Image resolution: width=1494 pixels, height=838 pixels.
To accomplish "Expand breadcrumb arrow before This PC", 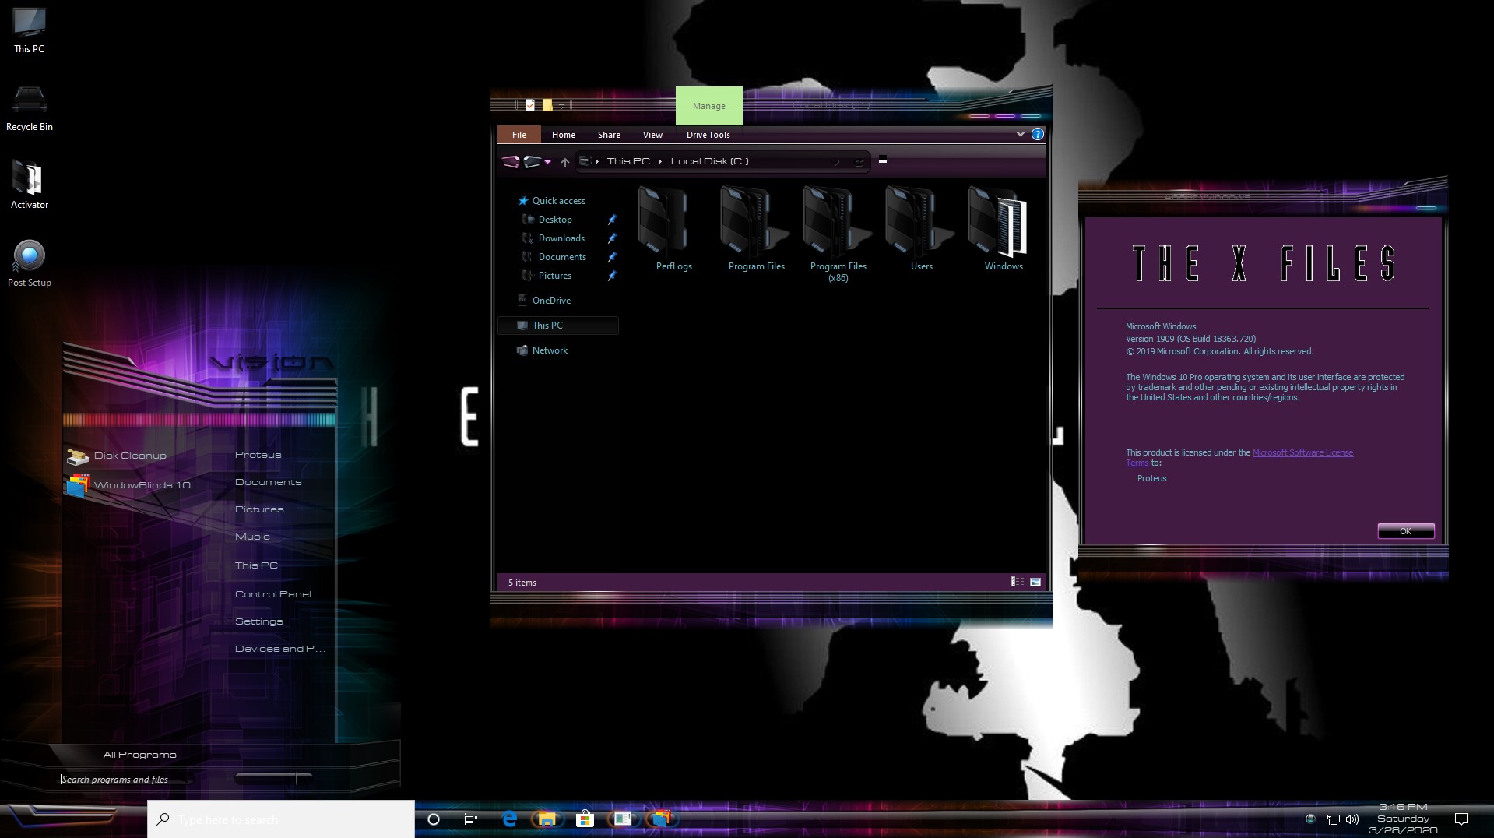I will click(597, 161).
